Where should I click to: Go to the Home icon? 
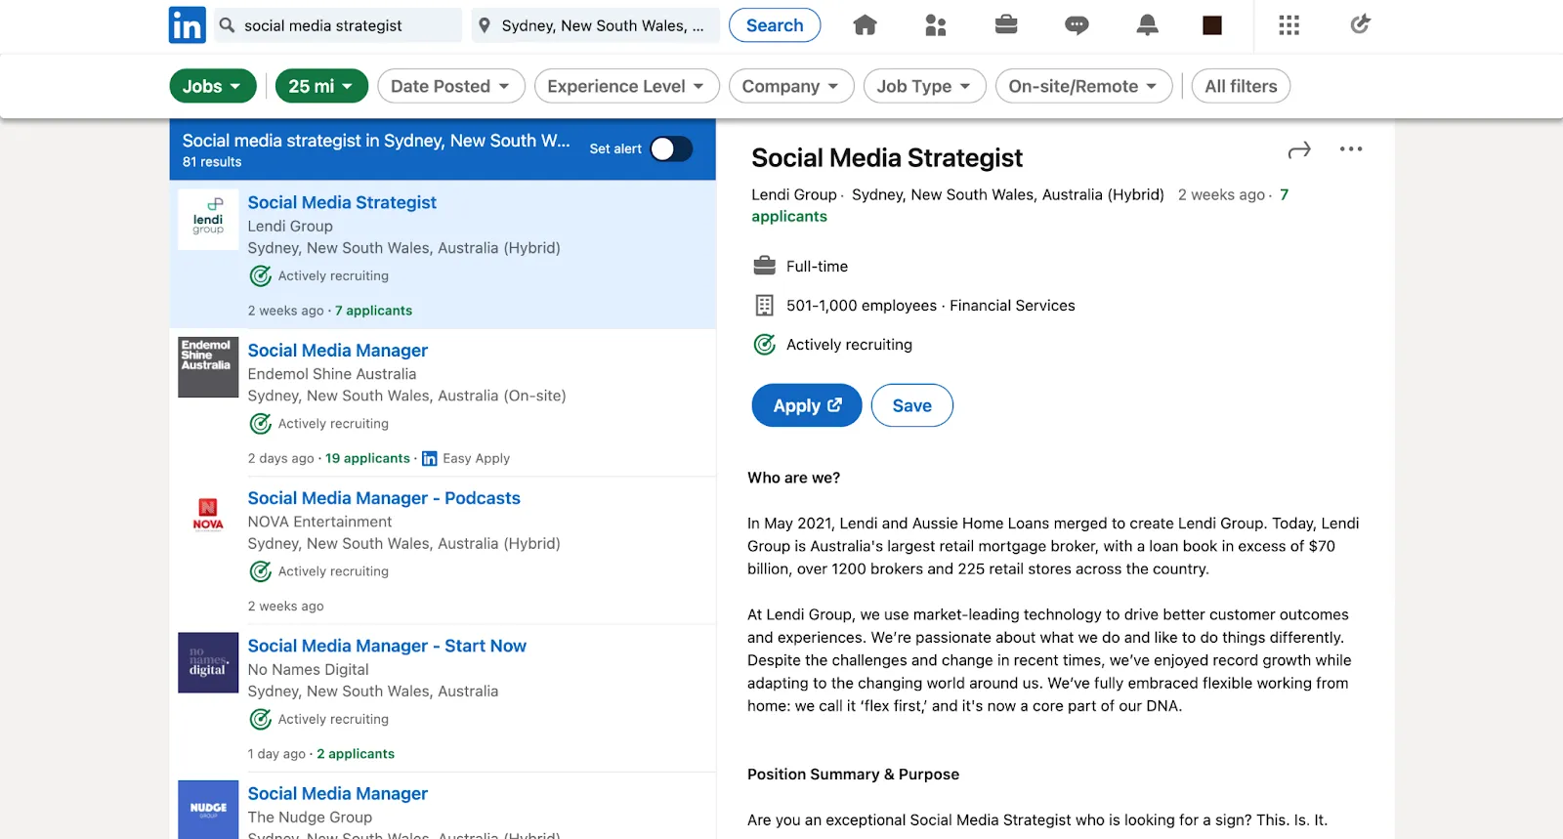865,25
